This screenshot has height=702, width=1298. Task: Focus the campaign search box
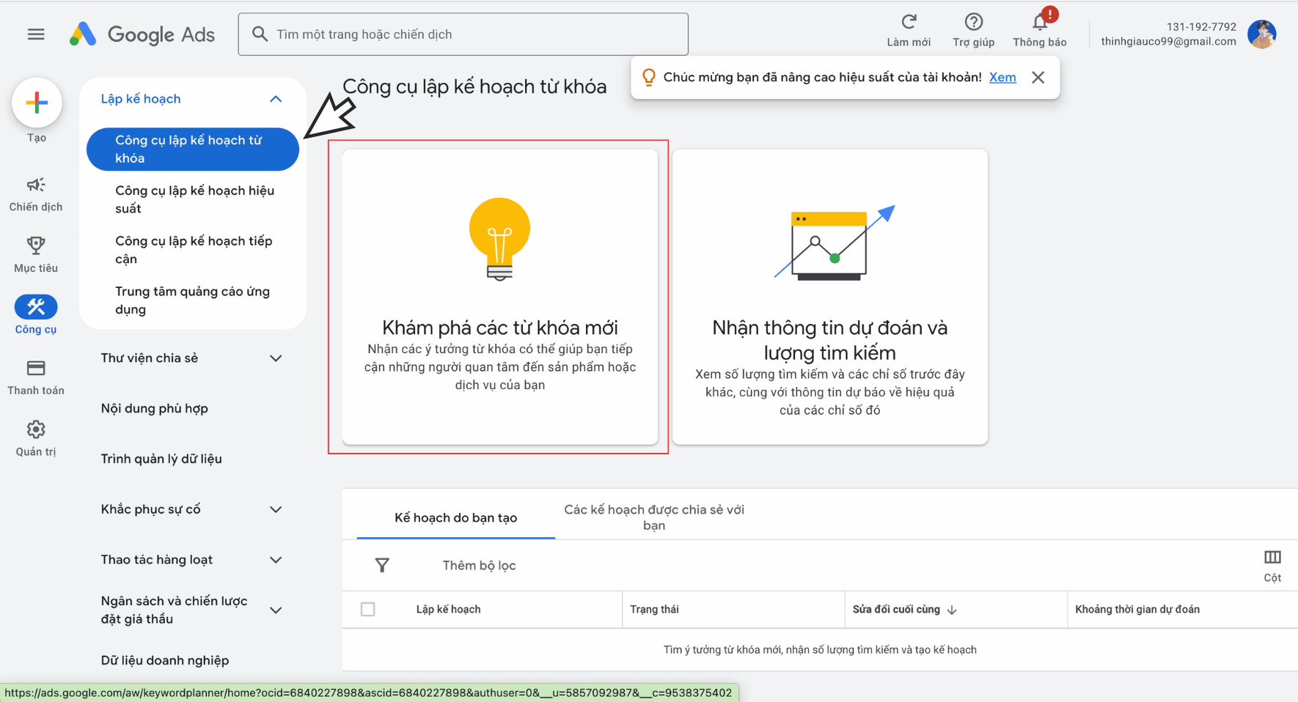coord(463,34)
